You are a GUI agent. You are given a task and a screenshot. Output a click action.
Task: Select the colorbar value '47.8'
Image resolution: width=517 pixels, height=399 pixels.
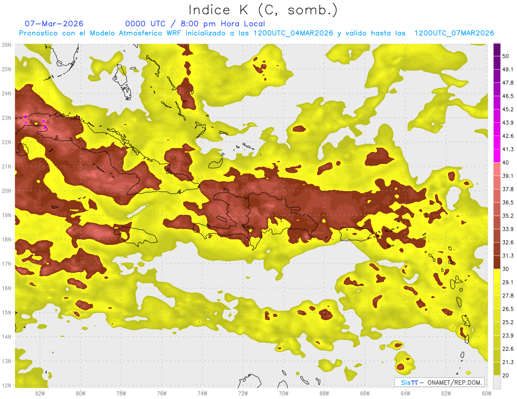508,83
